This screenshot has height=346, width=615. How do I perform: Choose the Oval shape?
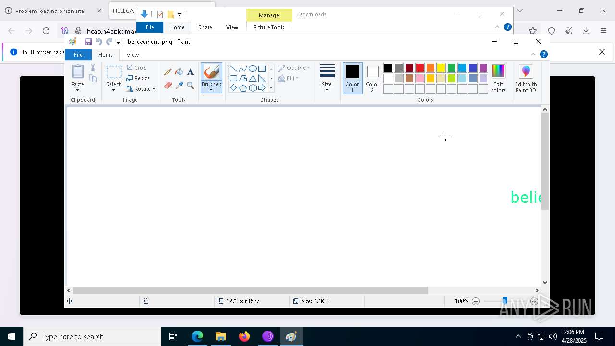252,68
